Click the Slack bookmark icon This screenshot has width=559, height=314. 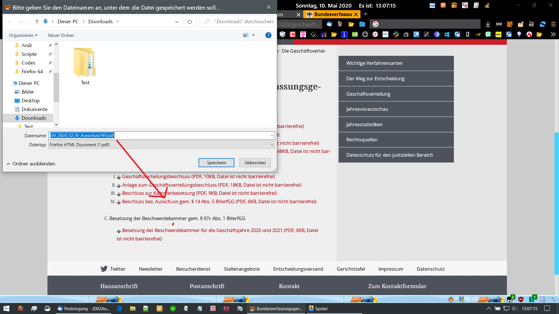[396, 35]
